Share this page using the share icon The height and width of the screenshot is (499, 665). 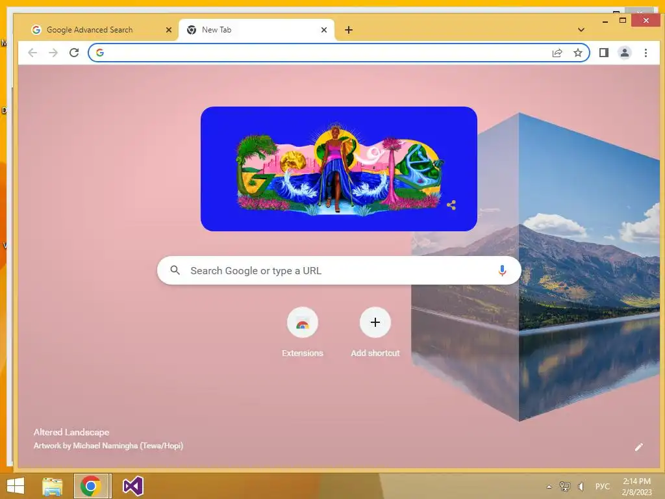tap(557, 53)
